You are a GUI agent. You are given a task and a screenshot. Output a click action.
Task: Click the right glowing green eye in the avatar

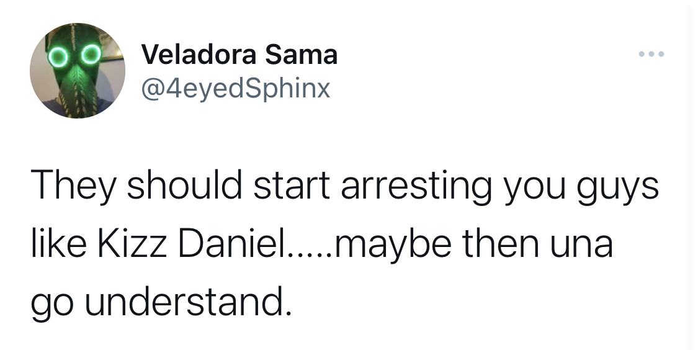(x=91, y=55)
